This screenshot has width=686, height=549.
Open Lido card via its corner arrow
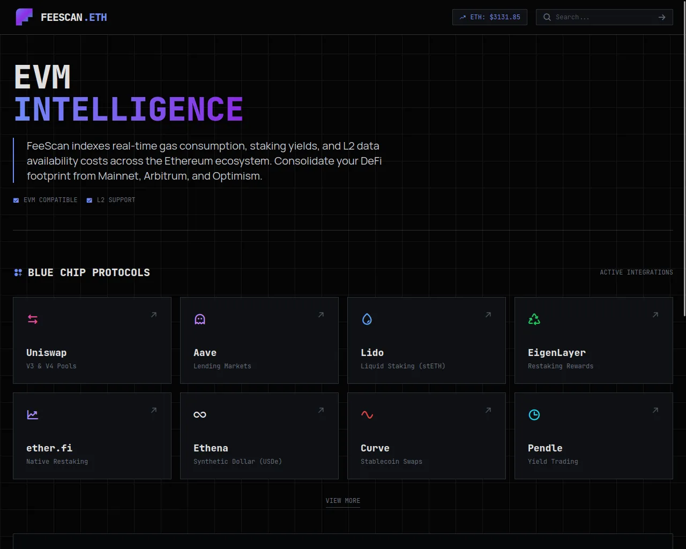point(488,315)
